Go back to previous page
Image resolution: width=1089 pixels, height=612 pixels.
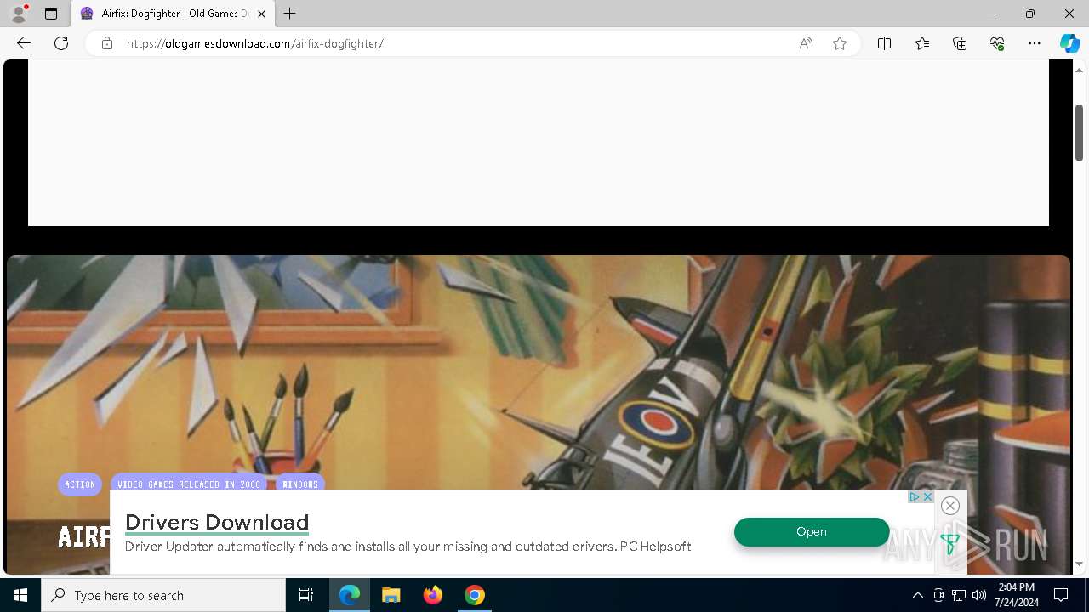point(24,43)
